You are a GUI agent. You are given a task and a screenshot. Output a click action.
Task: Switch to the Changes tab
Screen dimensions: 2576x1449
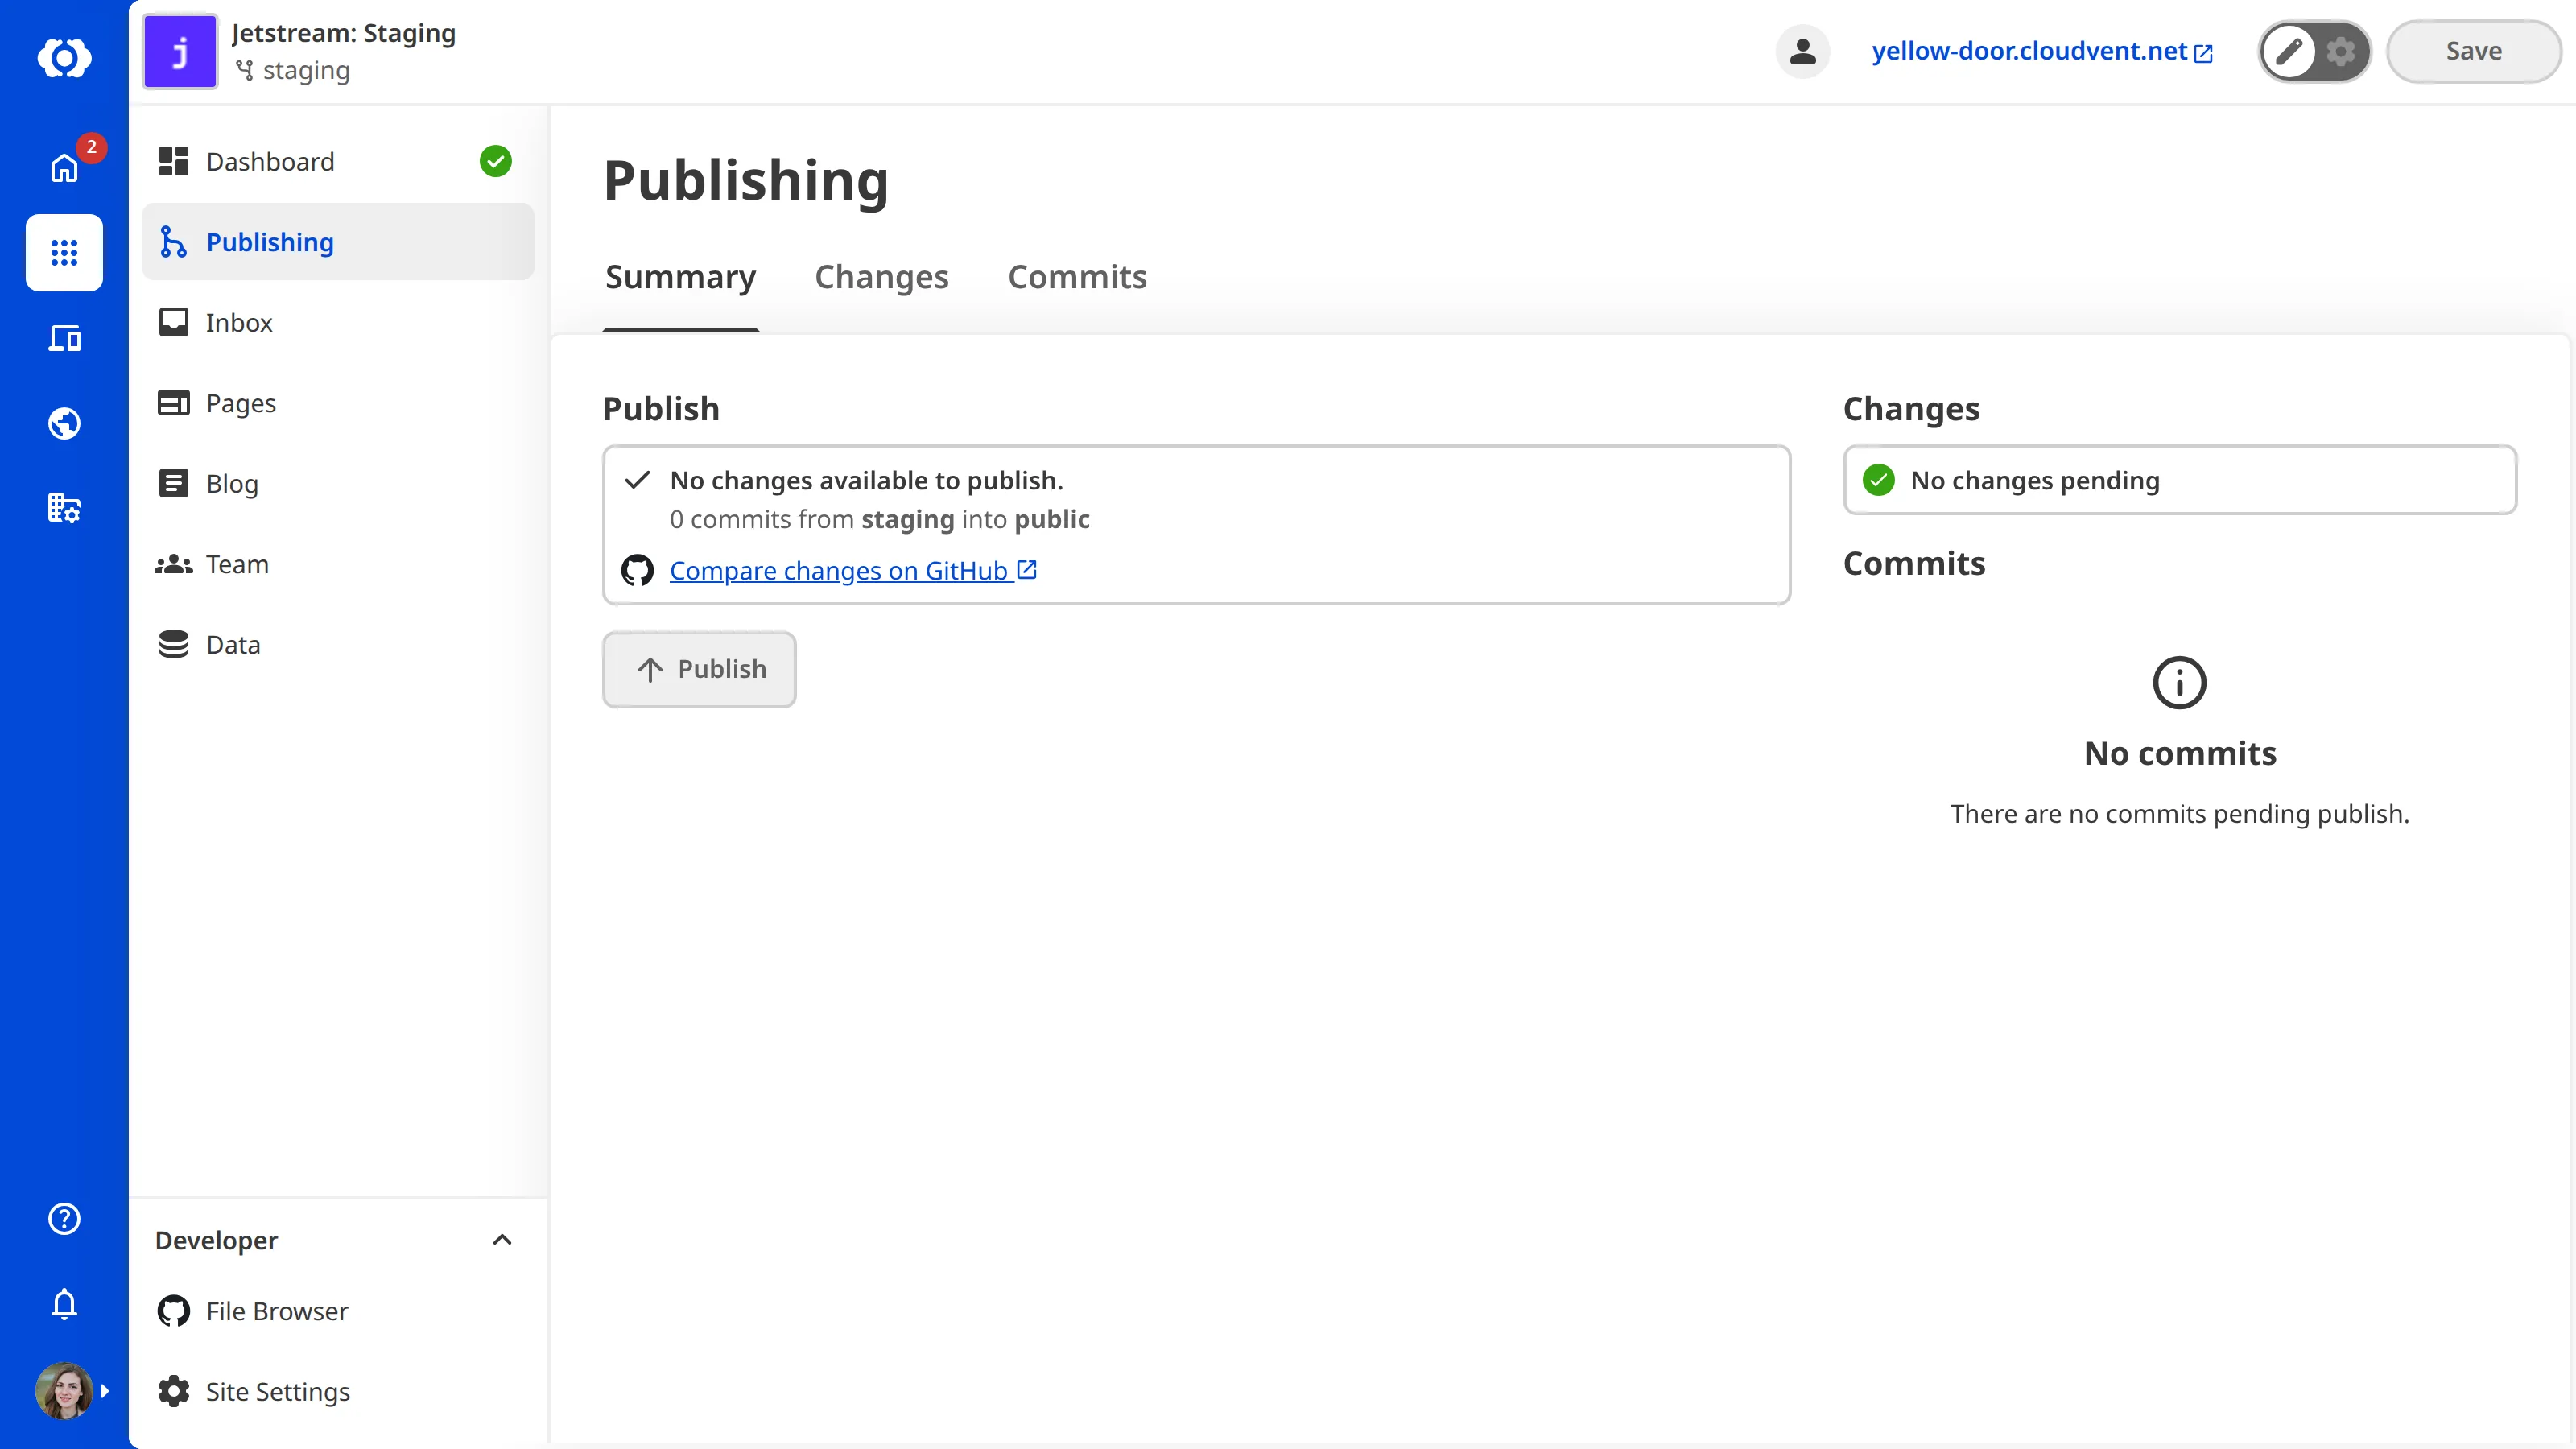point(881,277)
